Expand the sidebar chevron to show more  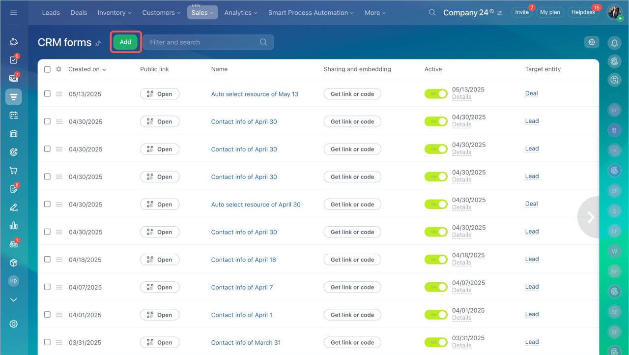pos(14,299)
